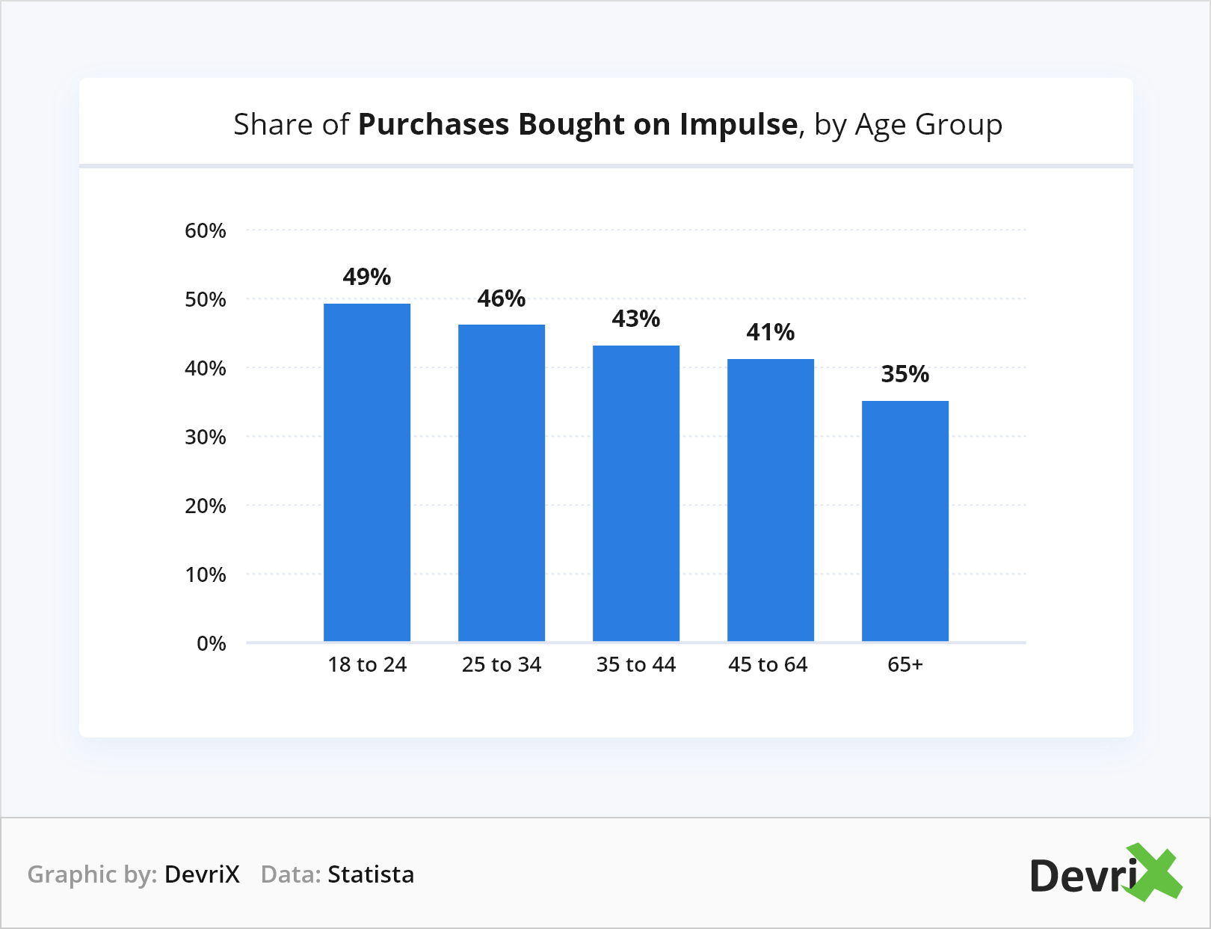The width and height of the screenshot is (1211, 929).
Task: Select the 45 to 64 bar
Action: [770, 500]
